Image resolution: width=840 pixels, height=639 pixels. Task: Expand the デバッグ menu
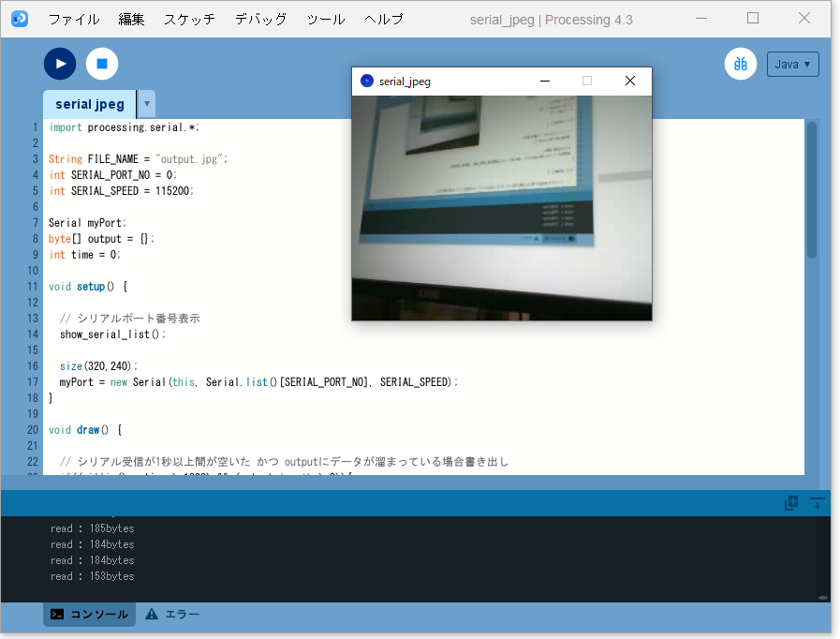pos(259,18)
